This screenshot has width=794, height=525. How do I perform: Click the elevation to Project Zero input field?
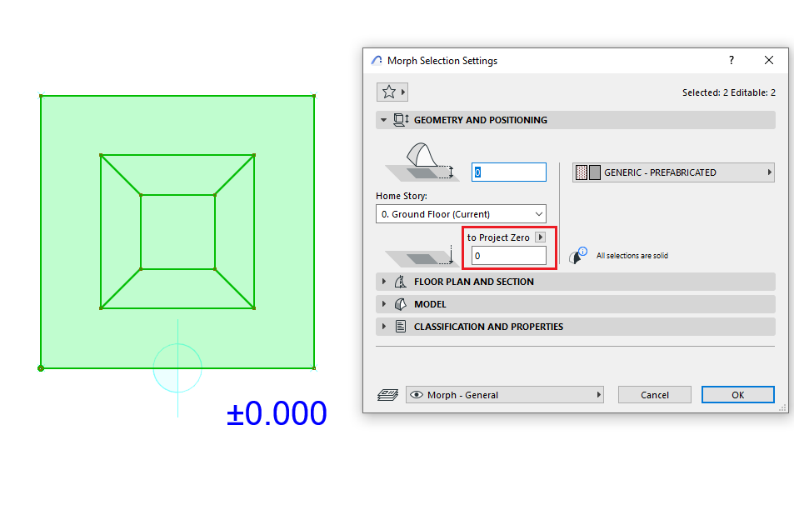pos(509,256)
